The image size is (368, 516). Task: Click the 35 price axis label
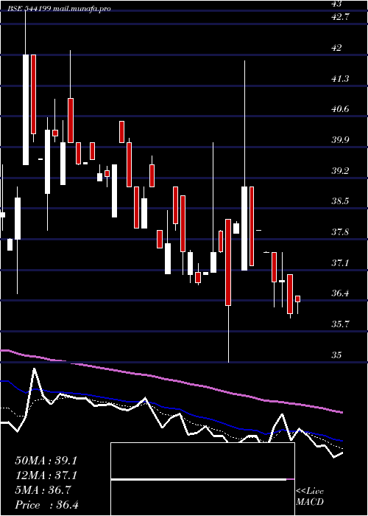(337, 355)
